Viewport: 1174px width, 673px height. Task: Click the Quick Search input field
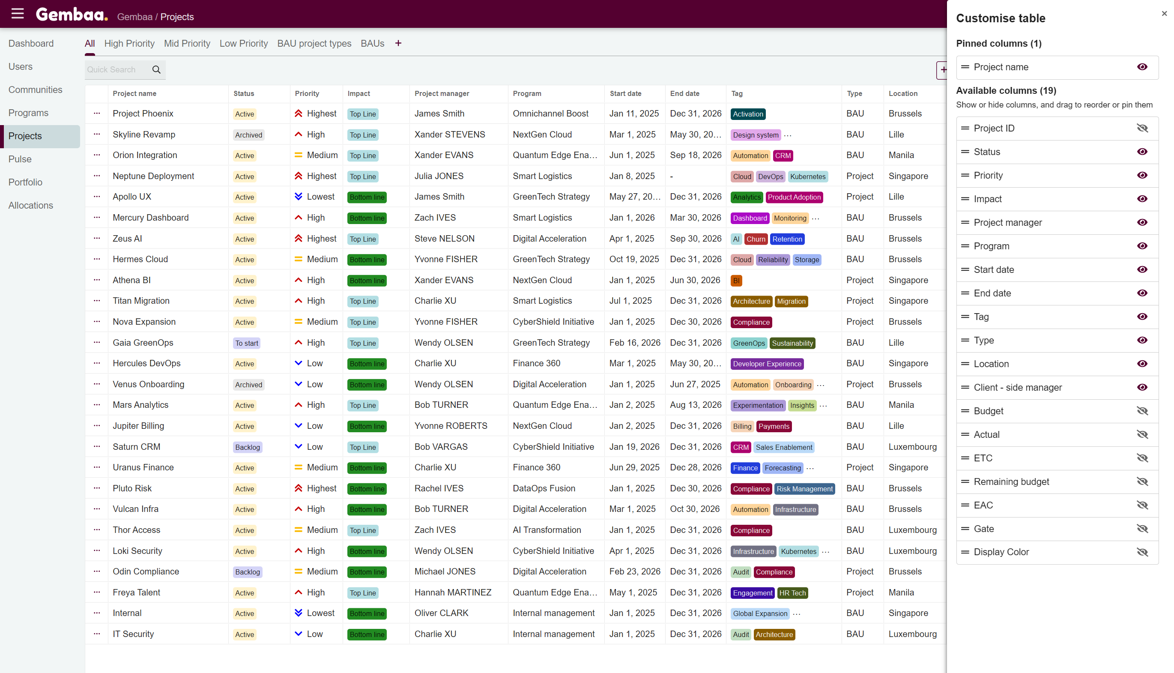point(117,70)
